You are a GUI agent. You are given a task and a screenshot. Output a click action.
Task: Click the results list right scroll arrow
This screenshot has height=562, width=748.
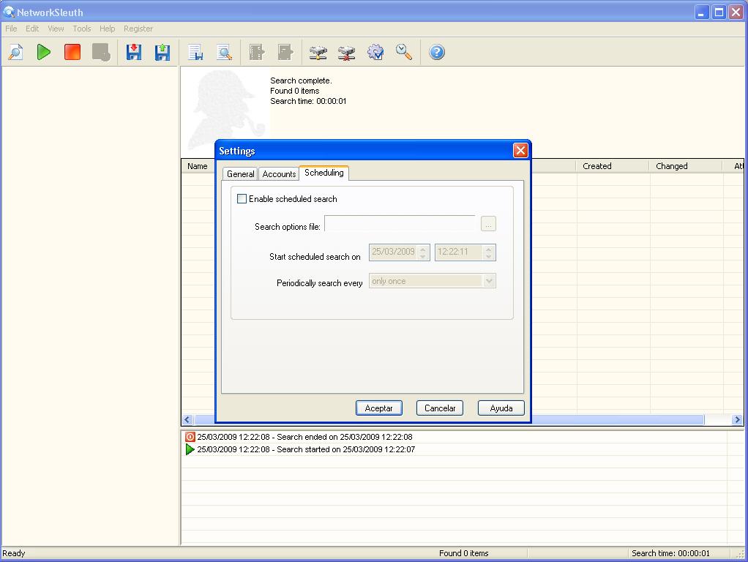738,420
